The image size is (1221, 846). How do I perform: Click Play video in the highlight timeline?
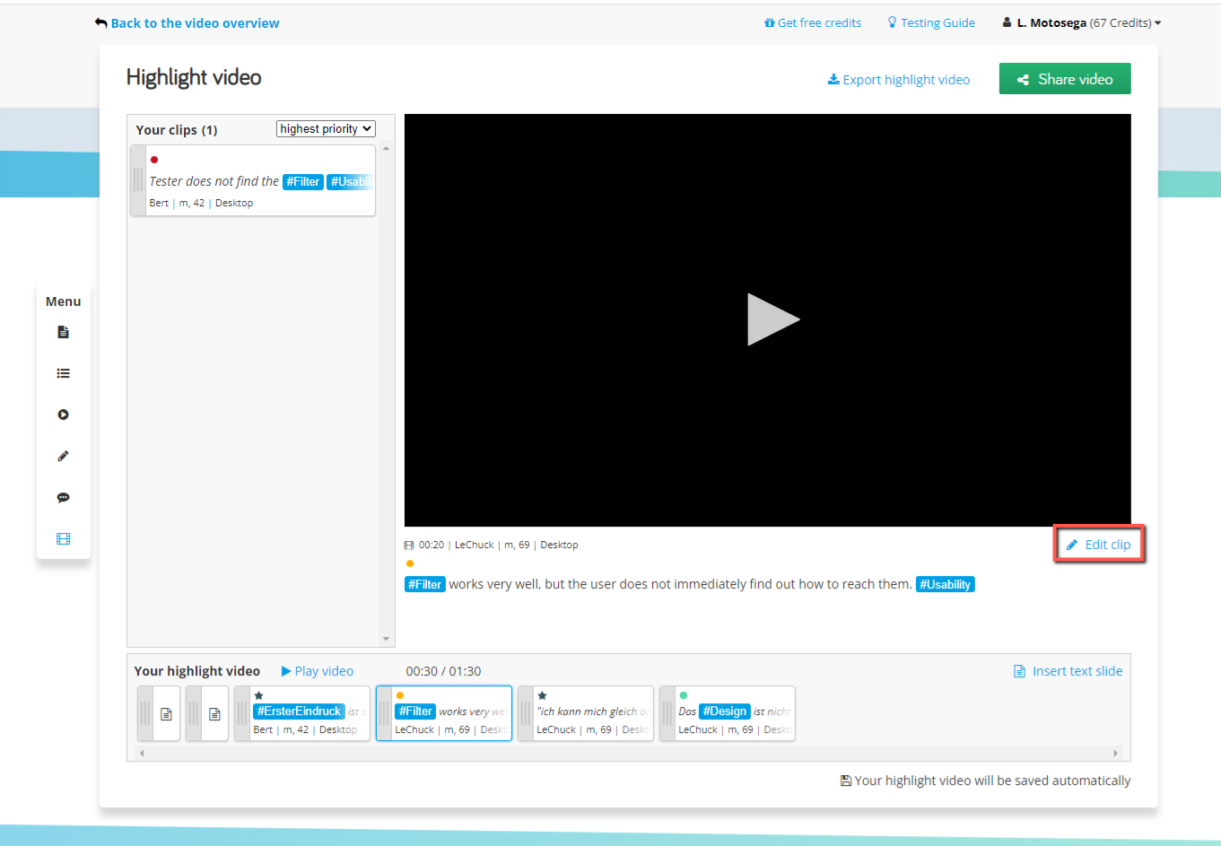318,671
